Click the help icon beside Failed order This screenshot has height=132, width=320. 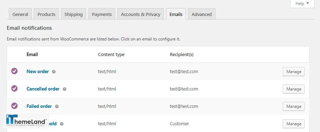pos(57,106)
